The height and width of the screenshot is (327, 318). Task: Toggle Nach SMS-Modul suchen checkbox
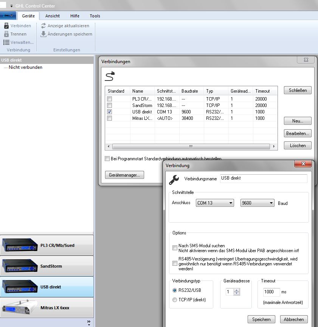(x=175, y=248)
